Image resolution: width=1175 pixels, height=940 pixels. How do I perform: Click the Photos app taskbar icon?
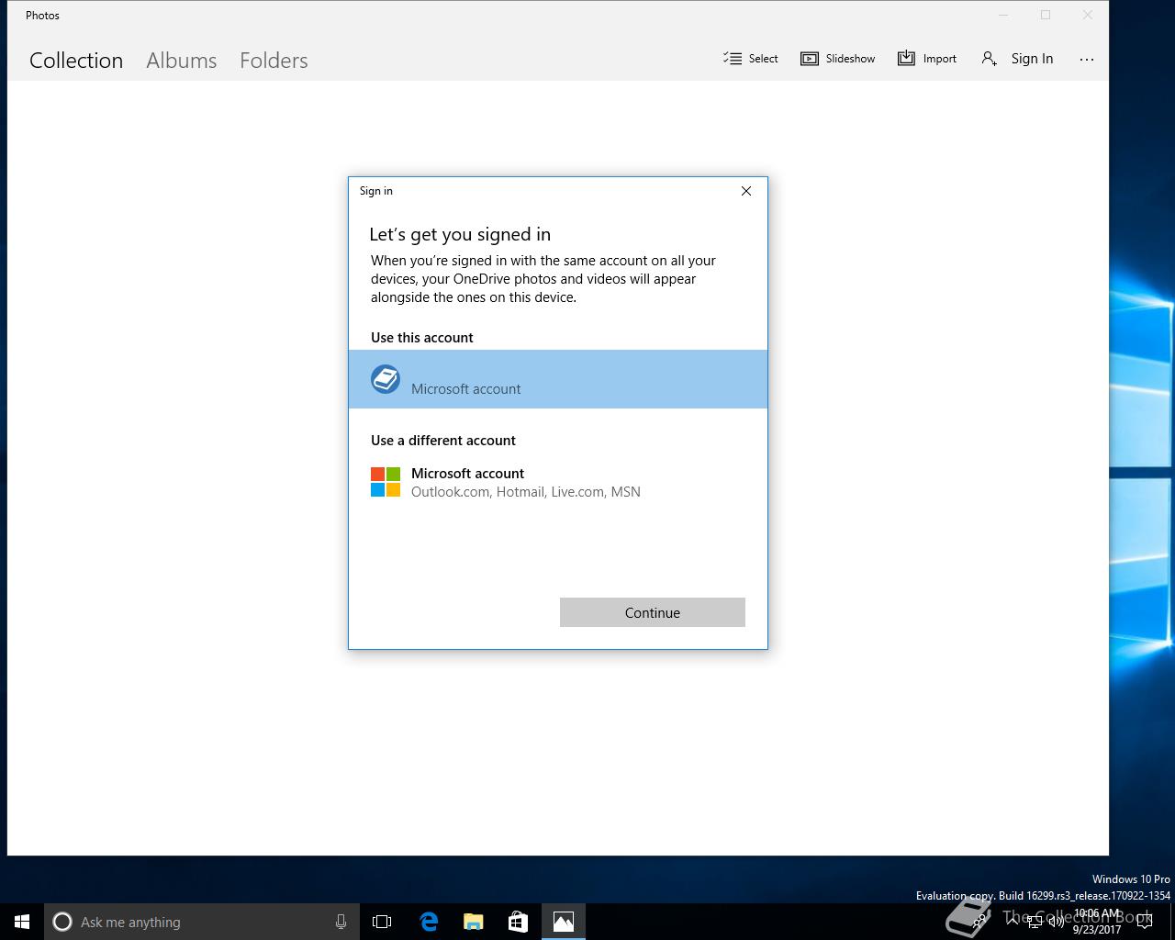point(564,922)
